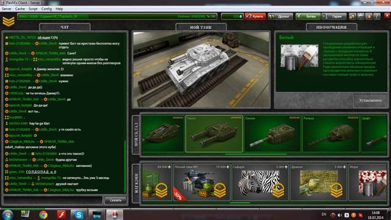This screenshot has height=220, width=391.
Task: Select the ИНФОРМАЦИЯ tab
Action: [x=331, y=27]
